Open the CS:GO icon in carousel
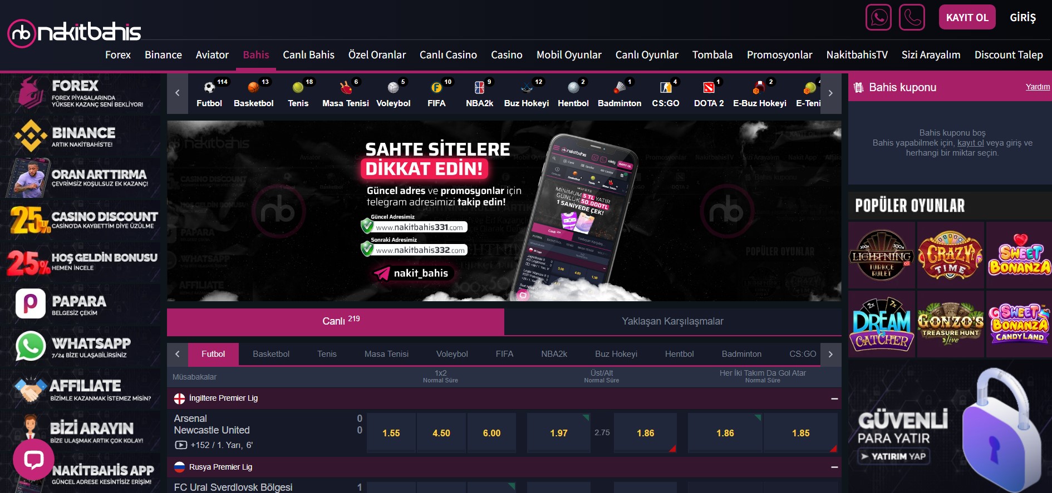 tap(666, 87)
